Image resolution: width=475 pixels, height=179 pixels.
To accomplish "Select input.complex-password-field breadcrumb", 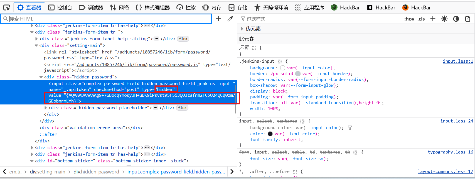I will click(176, 172).
